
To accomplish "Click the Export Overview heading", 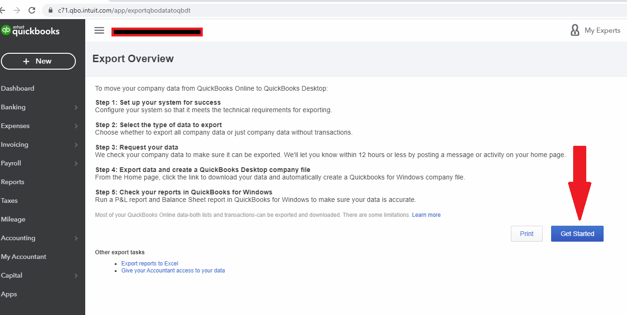I will coord(133,59).
